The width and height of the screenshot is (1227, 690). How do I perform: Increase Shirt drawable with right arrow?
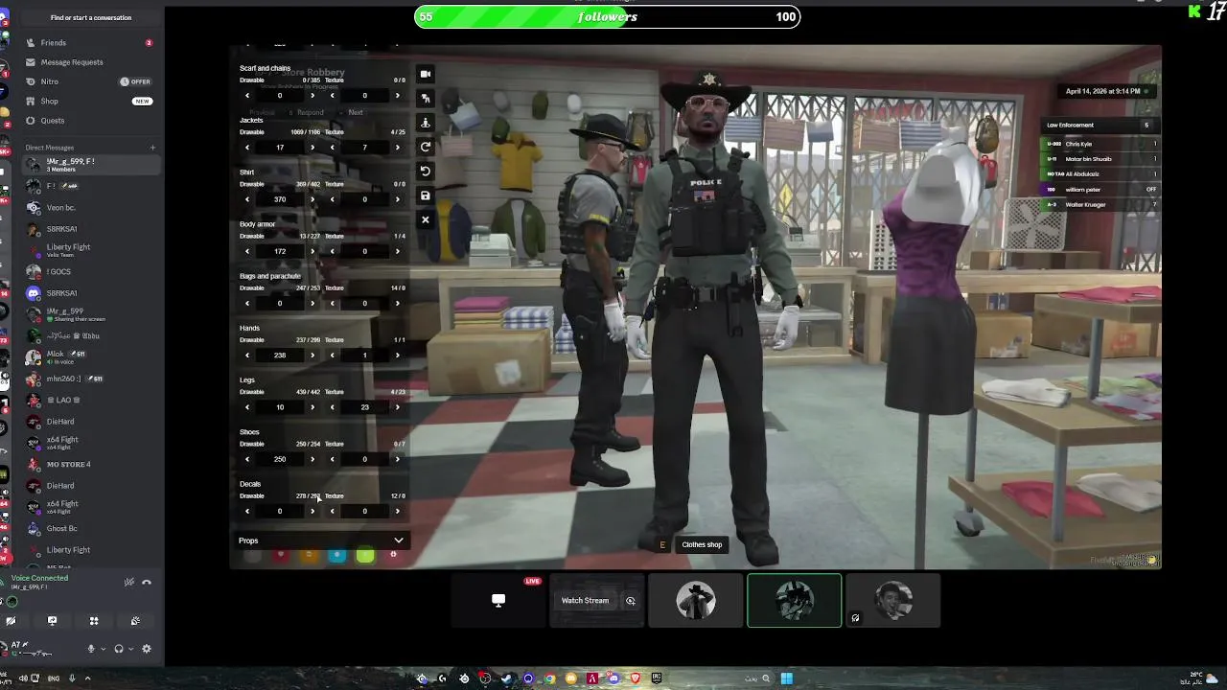pos(312,199)
